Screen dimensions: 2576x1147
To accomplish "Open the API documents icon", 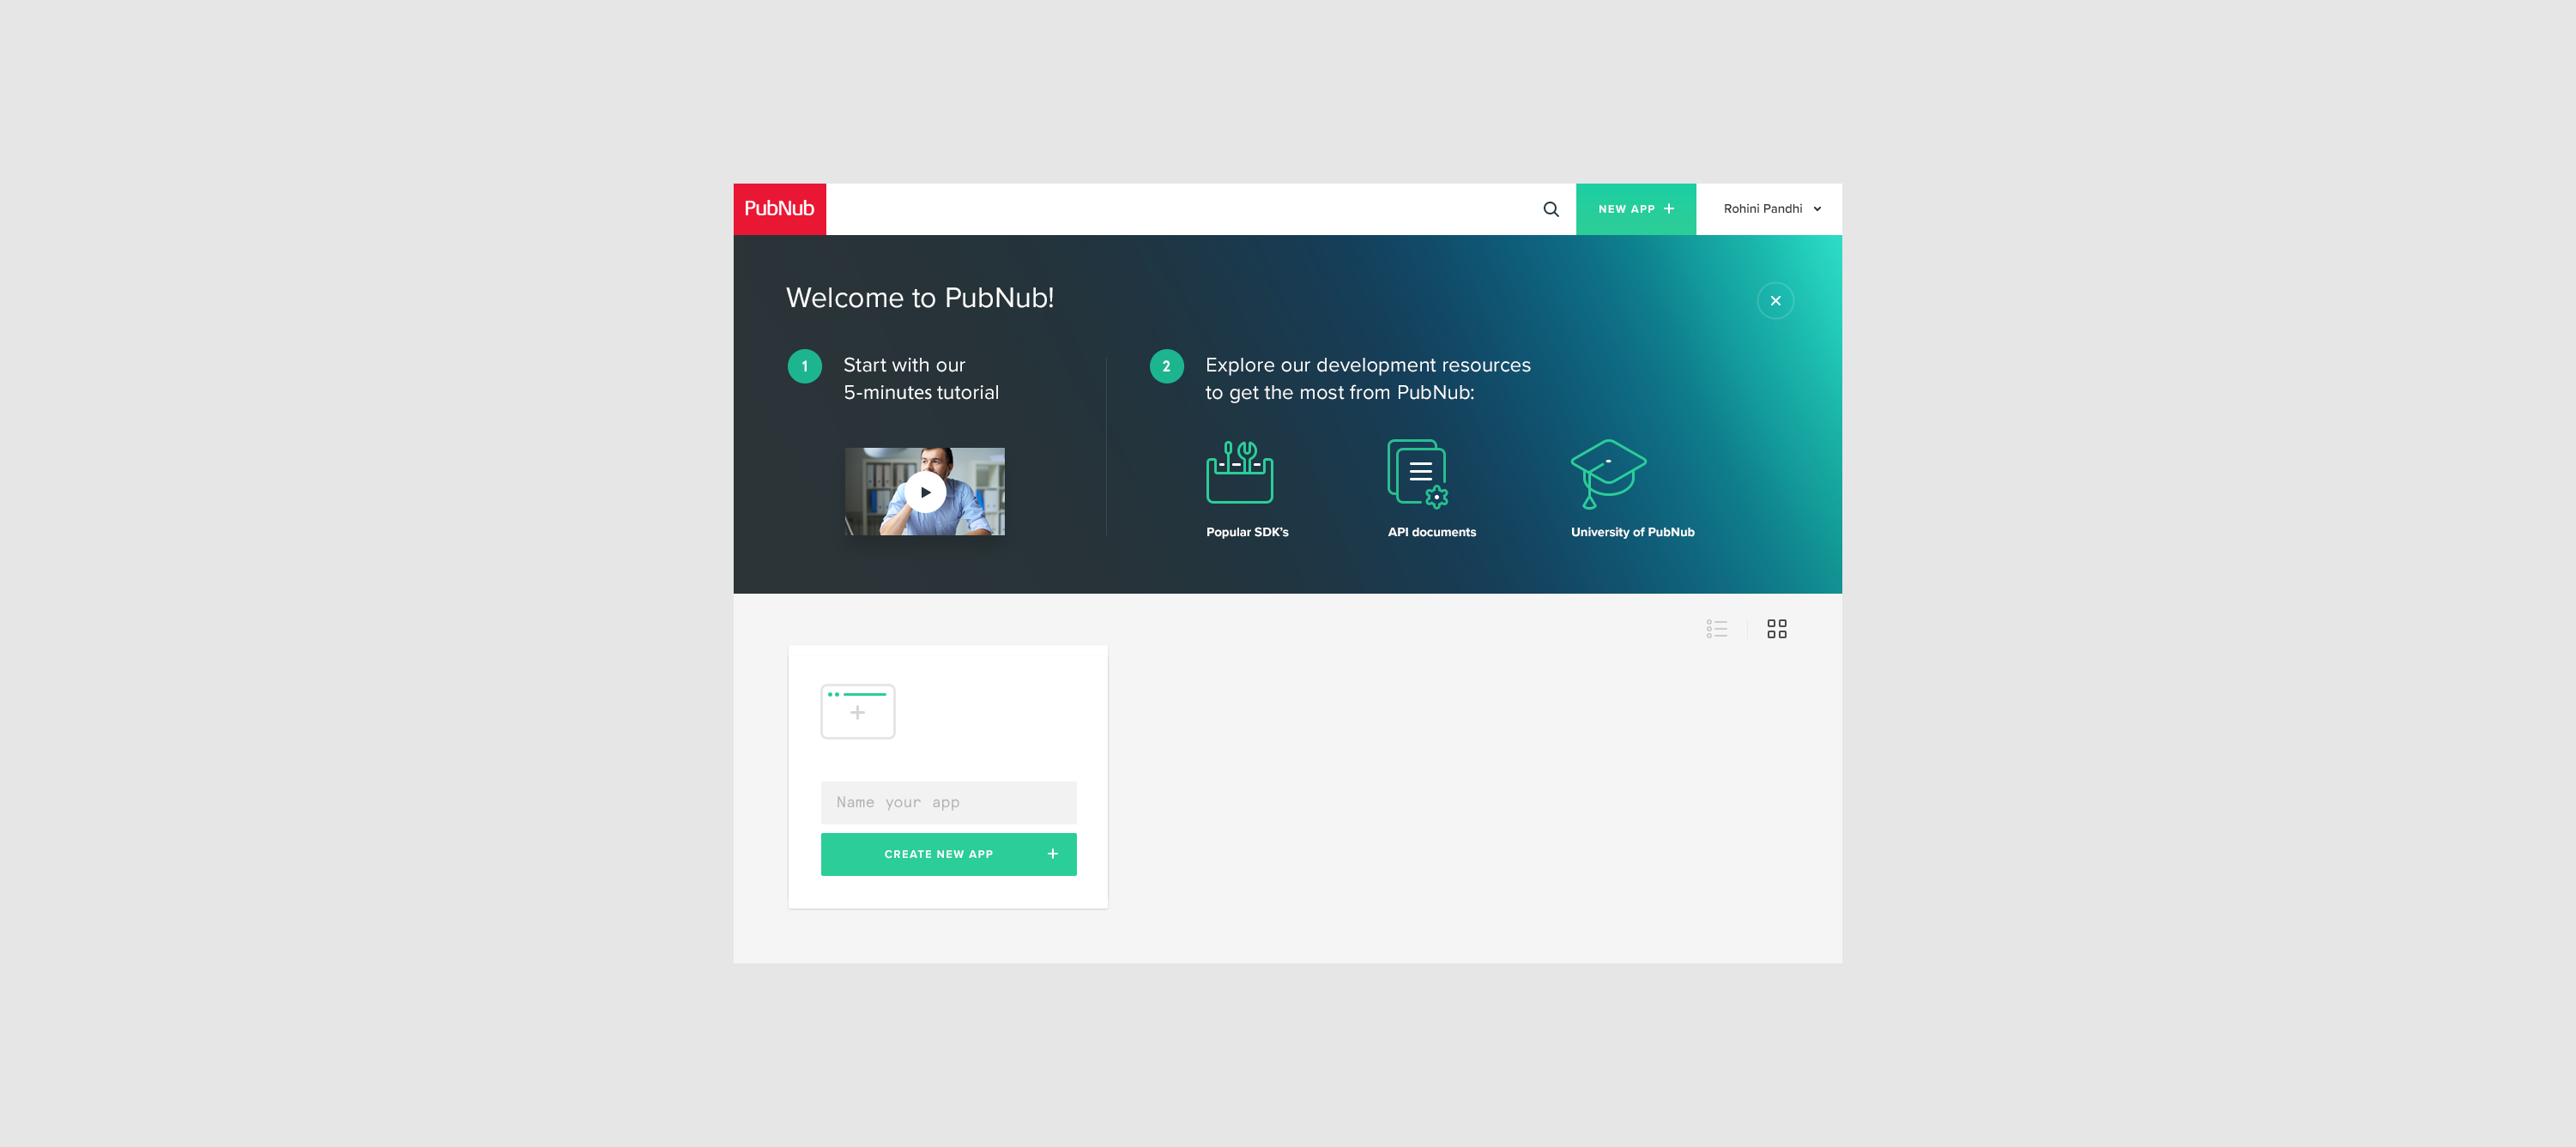I will pos(1417,473).
